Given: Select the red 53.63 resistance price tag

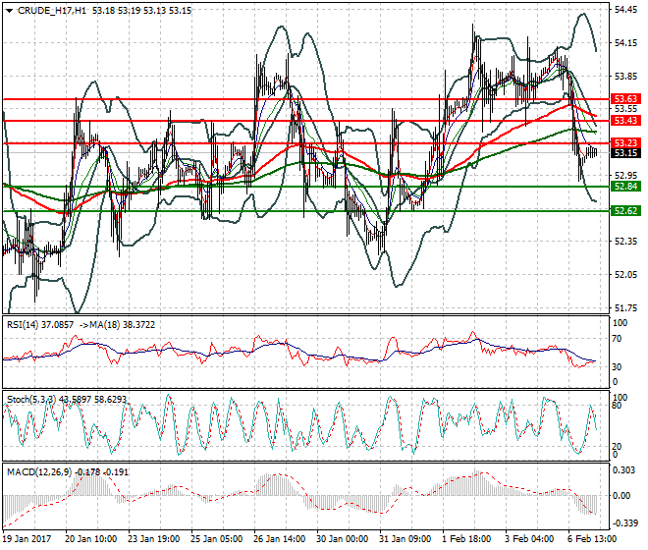Looking at the screenshot, I should pos(625,99).
